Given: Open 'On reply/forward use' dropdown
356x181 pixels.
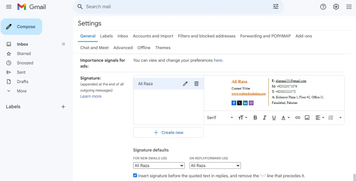Looking at the screenshot, I should (215, 166).
